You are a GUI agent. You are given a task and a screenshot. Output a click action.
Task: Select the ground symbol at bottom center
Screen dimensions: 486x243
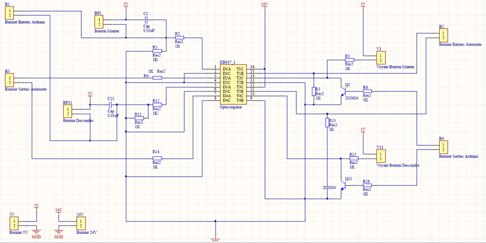pos(216,238)
